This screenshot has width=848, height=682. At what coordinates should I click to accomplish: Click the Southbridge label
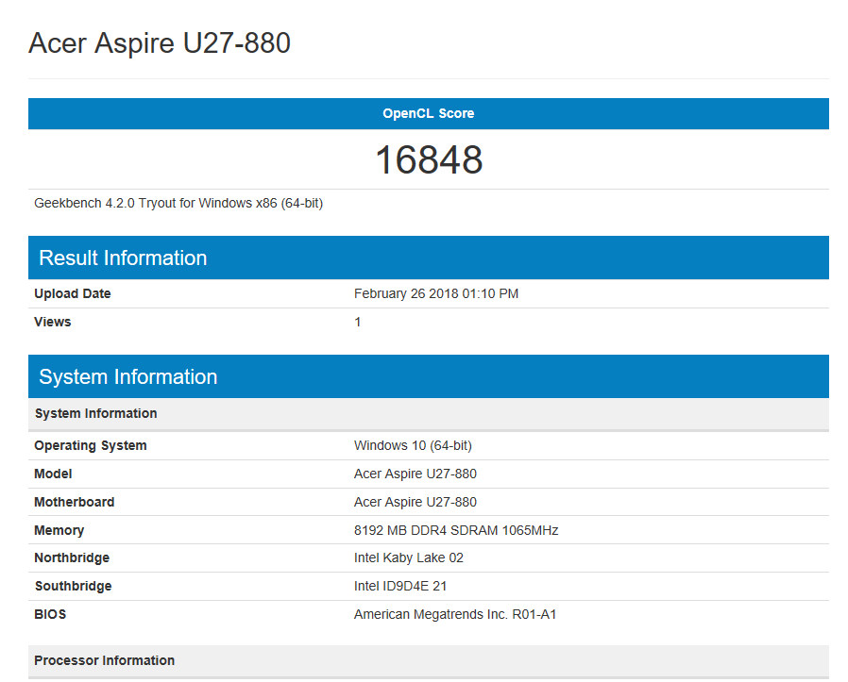tap(73, 587)
